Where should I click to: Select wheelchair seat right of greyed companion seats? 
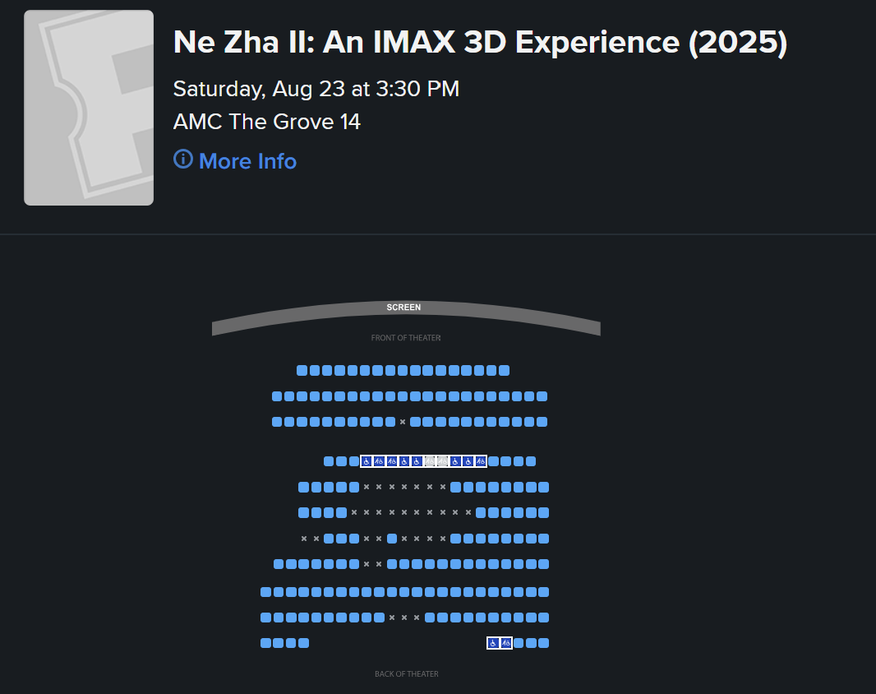click(455, 461)
